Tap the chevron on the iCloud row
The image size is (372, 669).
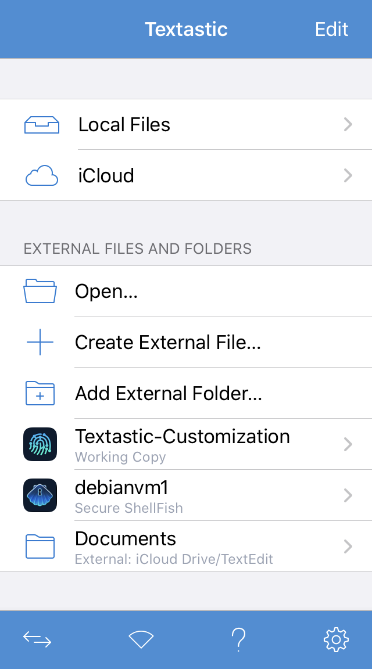(x=349, y=175)
